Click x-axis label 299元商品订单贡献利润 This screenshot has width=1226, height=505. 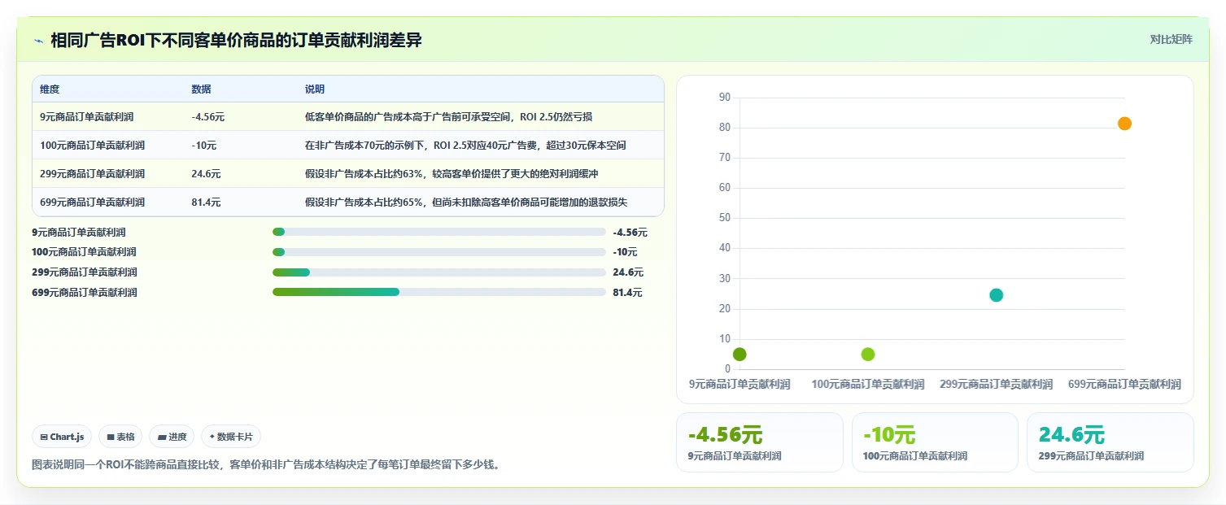click(997, 385)
